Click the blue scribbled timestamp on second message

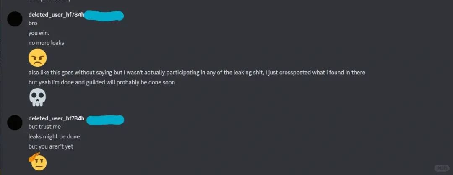point(105,120)
